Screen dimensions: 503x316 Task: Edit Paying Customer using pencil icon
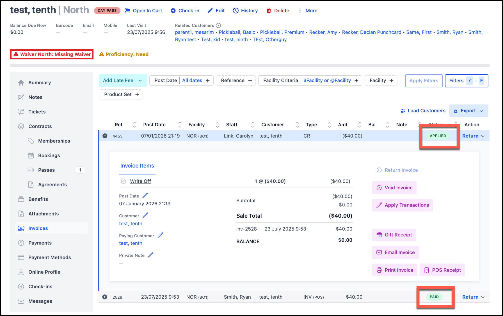160,235
